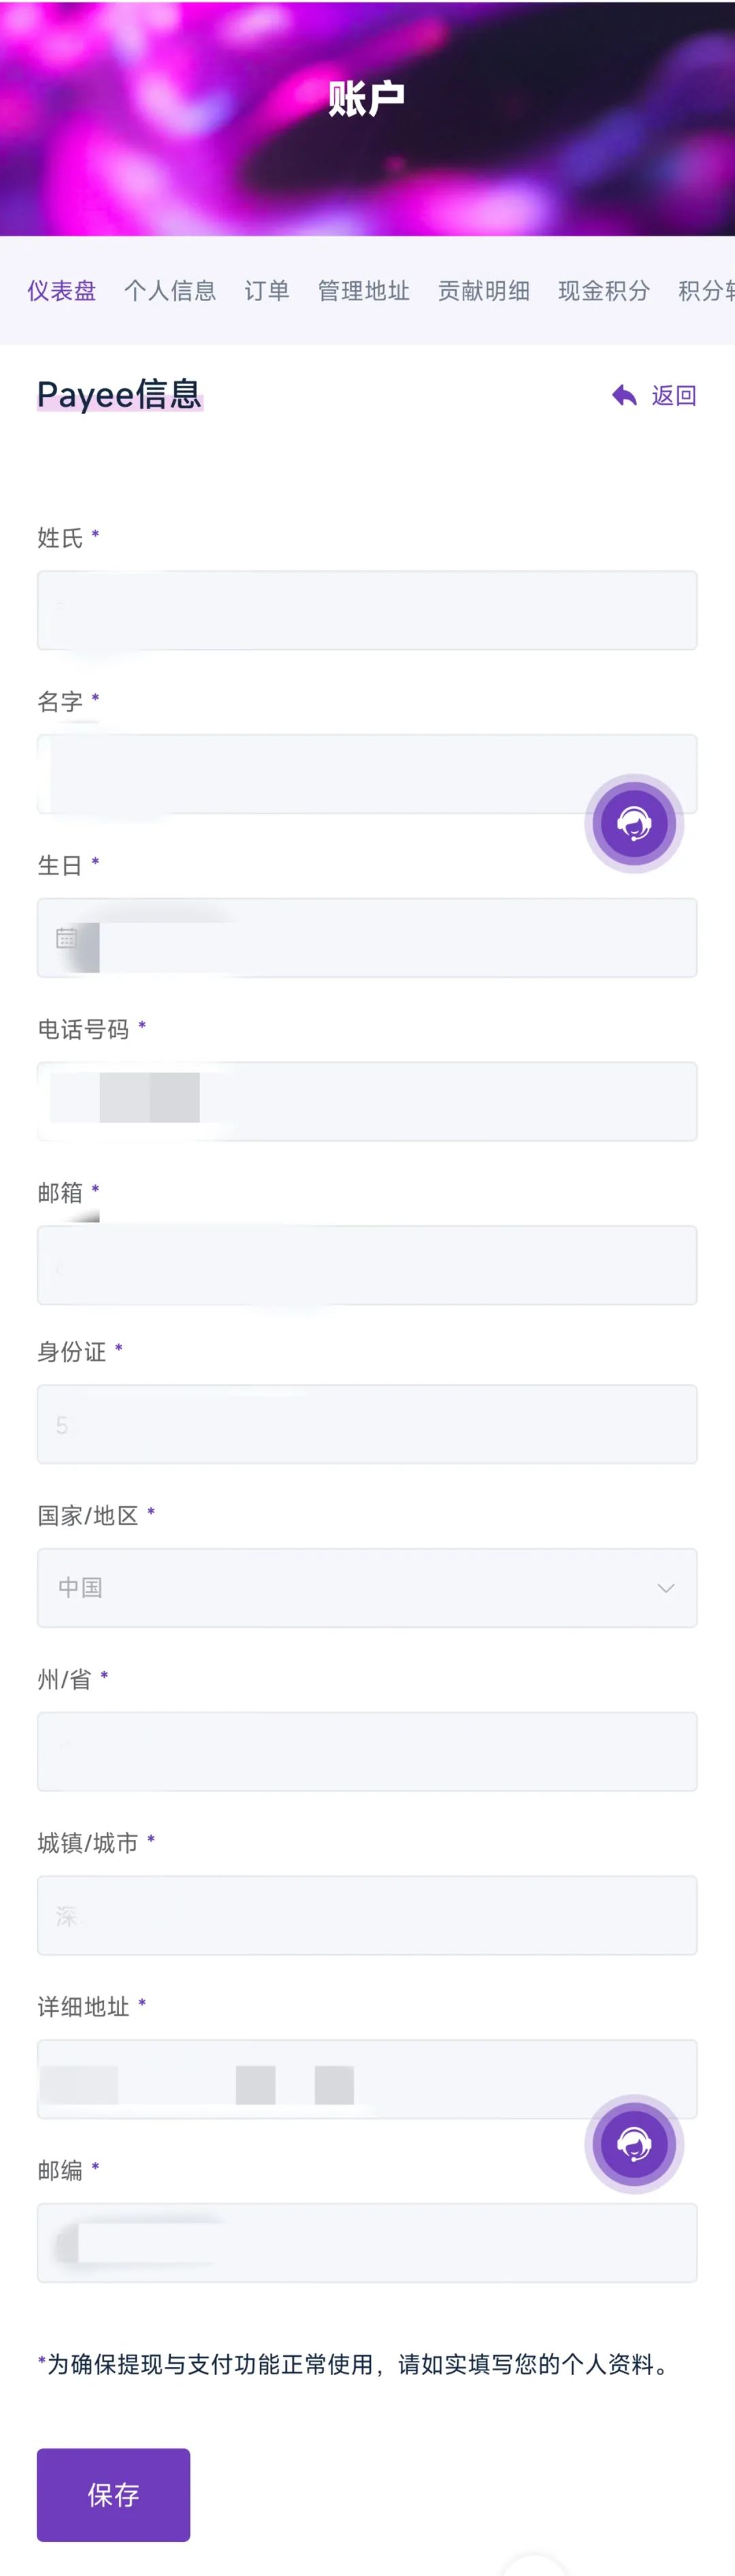Open the 贡献明细 tab

point(484,291)
